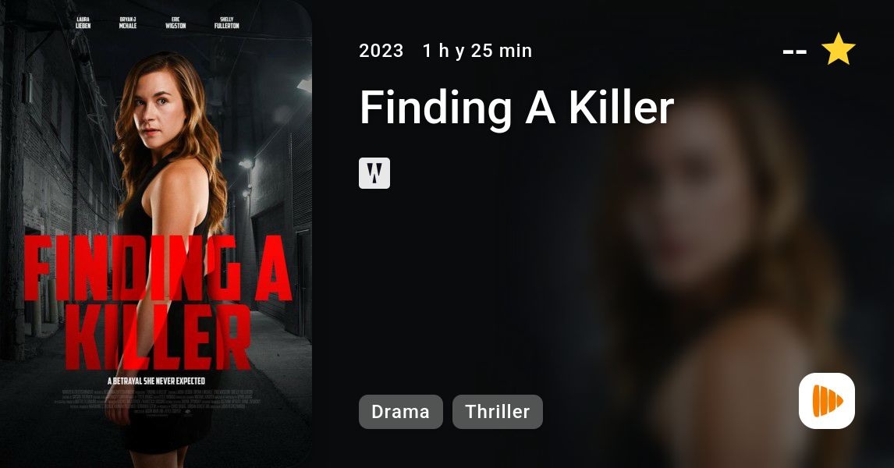Click the Shelly Fullerton name on the poster

[226, 23]
